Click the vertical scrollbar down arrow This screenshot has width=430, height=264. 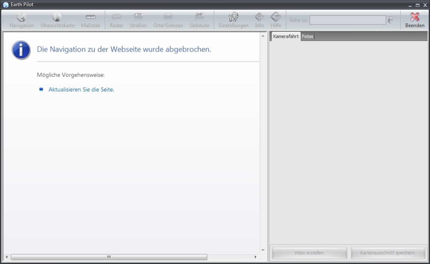tap(263, 250)
